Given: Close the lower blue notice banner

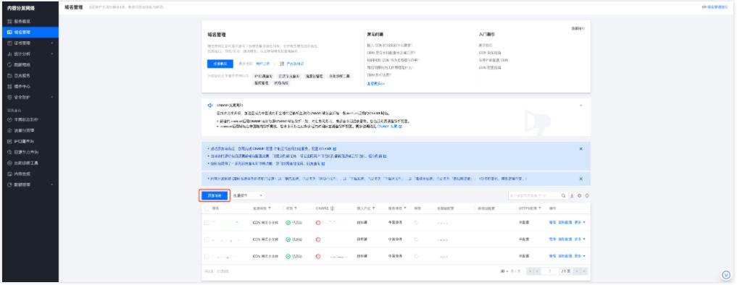Looking at the screenshot, I should tap(581, 179).
